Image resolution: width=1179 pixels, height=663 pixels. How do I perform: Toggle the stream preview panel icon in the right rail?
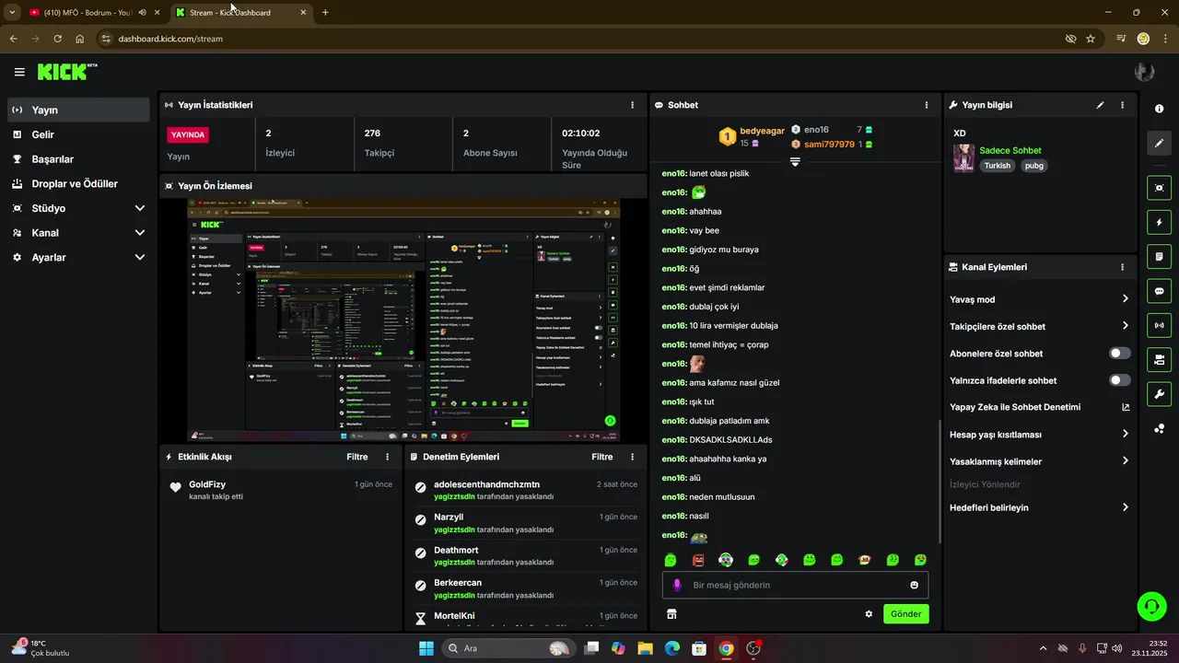(x=1159, y=188)
